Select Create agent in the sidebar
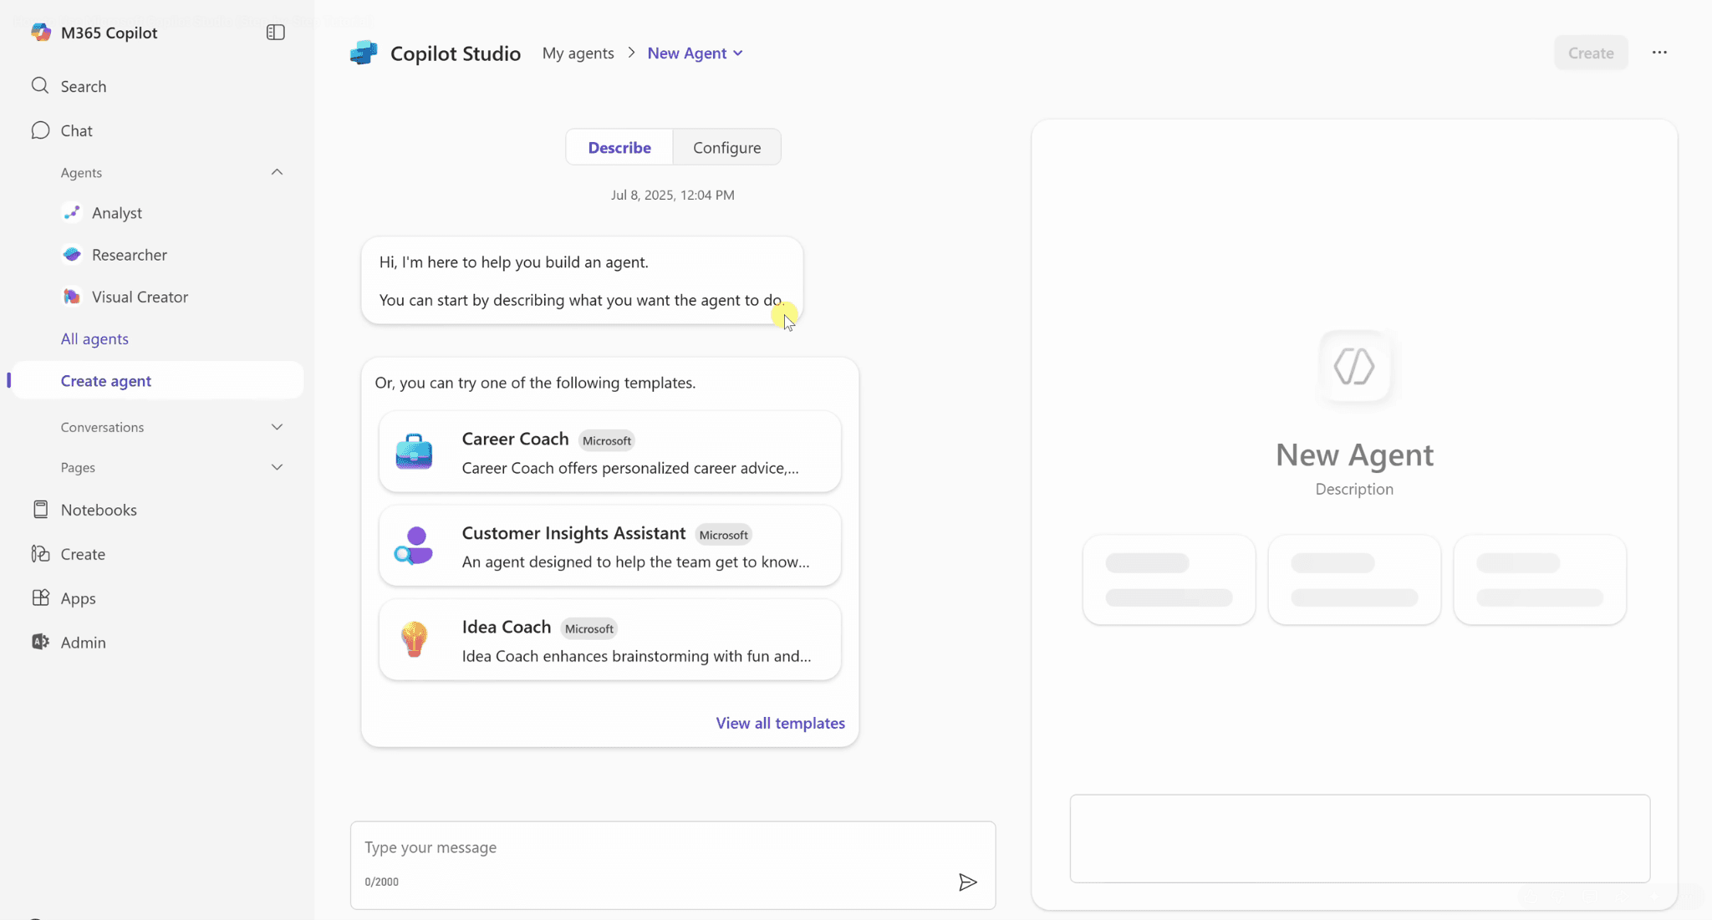The height and width of the screenshot is (920, 1712). click(157, 380)
